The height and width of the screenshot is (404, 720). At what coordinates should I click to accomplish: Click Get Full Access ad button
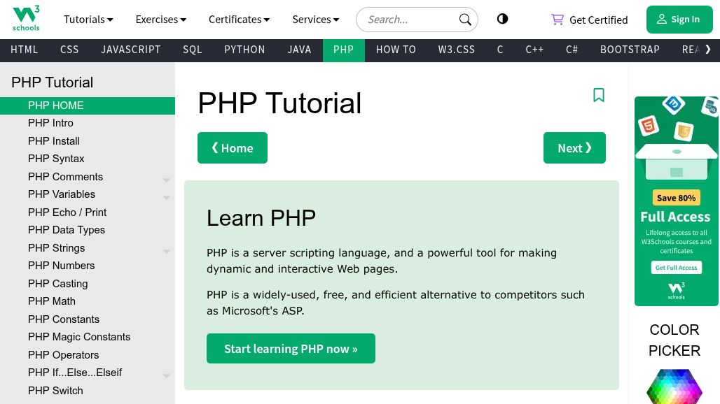pos(676,268)
